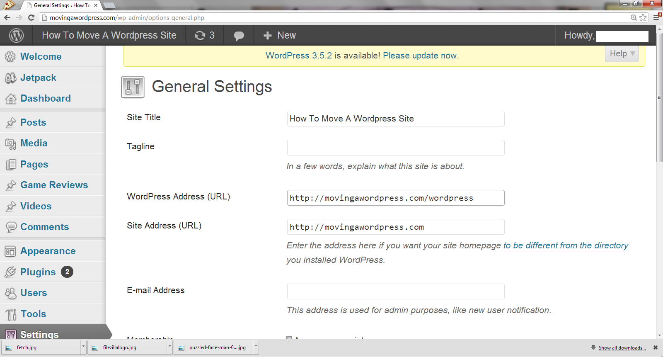The height and width of the screenshot is (357, 663).
Task: Open fetch.jpg download options arrow
Action: tap(83, 347)
